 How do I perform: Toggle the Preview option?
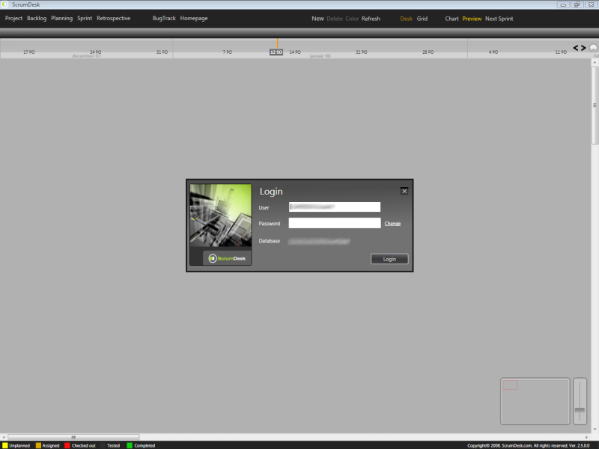click(x=472, y=19)
